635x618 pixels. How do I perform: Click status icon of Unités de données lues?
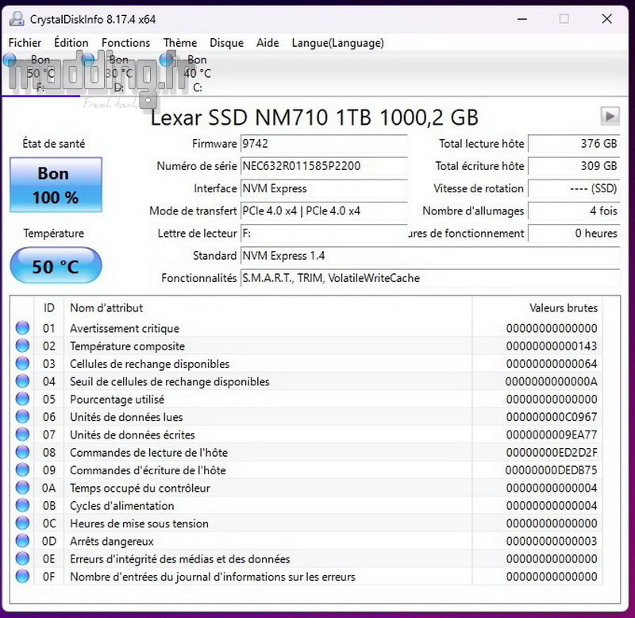tap(23, 416)
